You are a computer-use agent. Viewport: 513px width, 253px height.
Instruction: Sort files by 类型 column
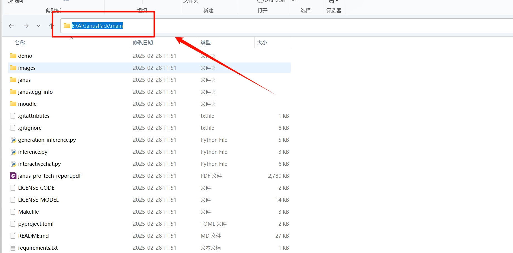[206, 43]
